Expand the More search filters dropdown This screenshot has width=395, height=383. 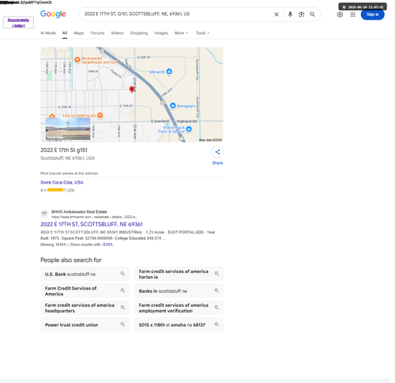click(x=181, y=33)
